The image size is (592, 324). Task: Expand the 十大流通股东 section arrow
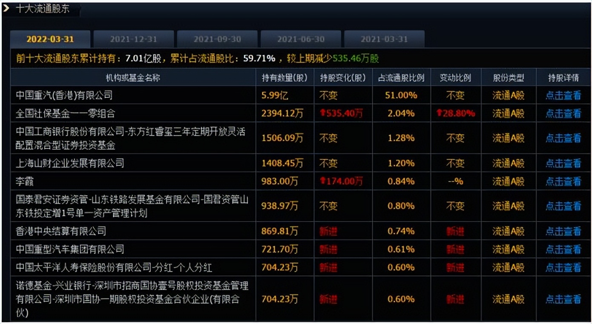point(6,8)
